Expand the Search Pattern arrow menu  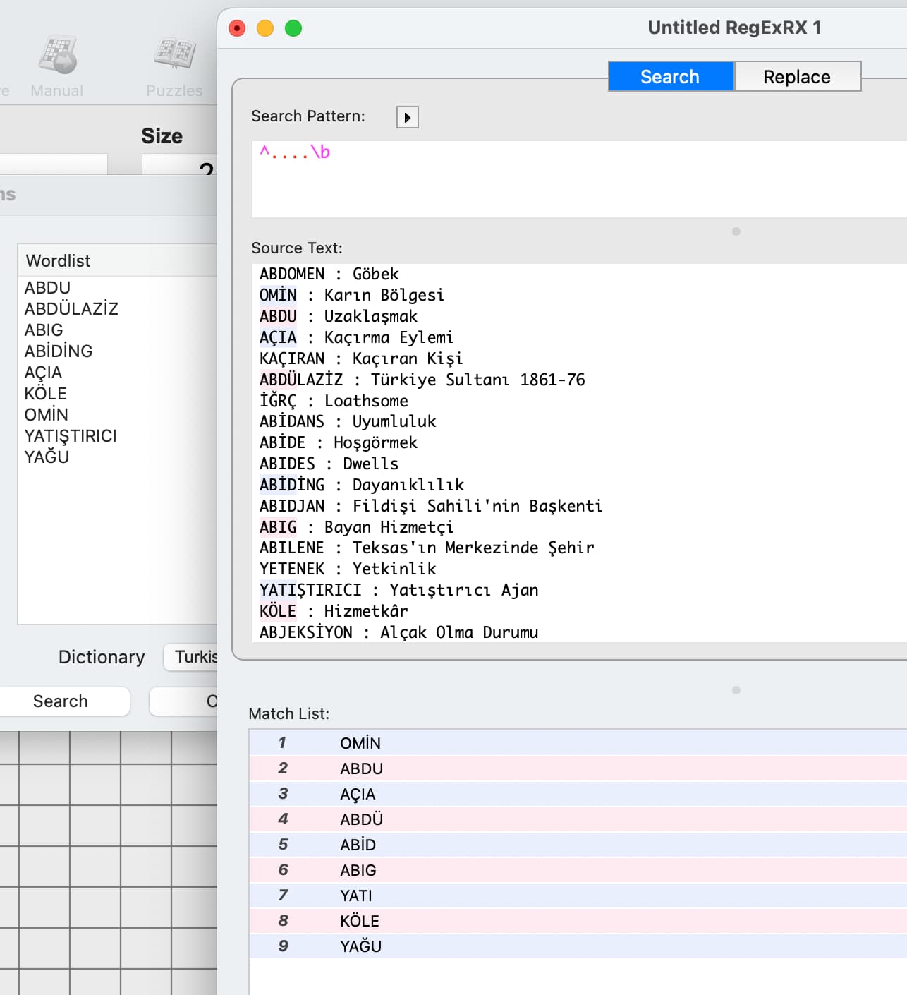(407, 117)
